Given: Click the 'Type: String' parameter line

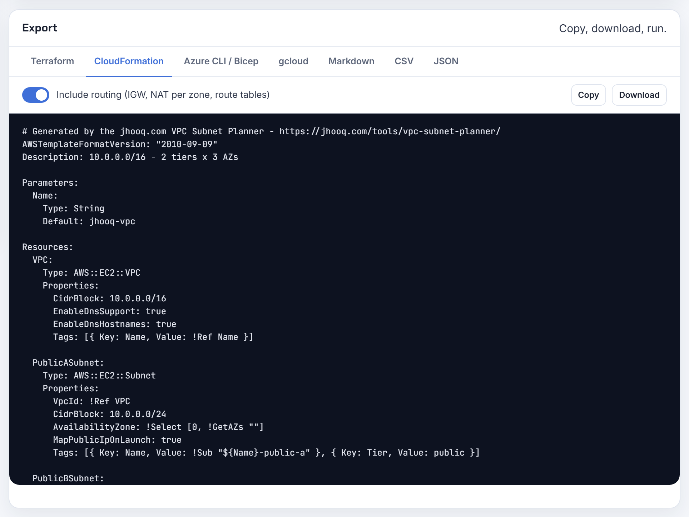Looking at the screenshot, I should click(x=74, y=209).
